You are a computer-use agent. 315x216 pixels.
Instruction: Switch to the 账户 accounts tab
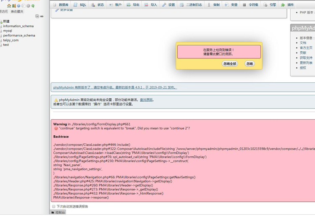(x=115, y=5)
